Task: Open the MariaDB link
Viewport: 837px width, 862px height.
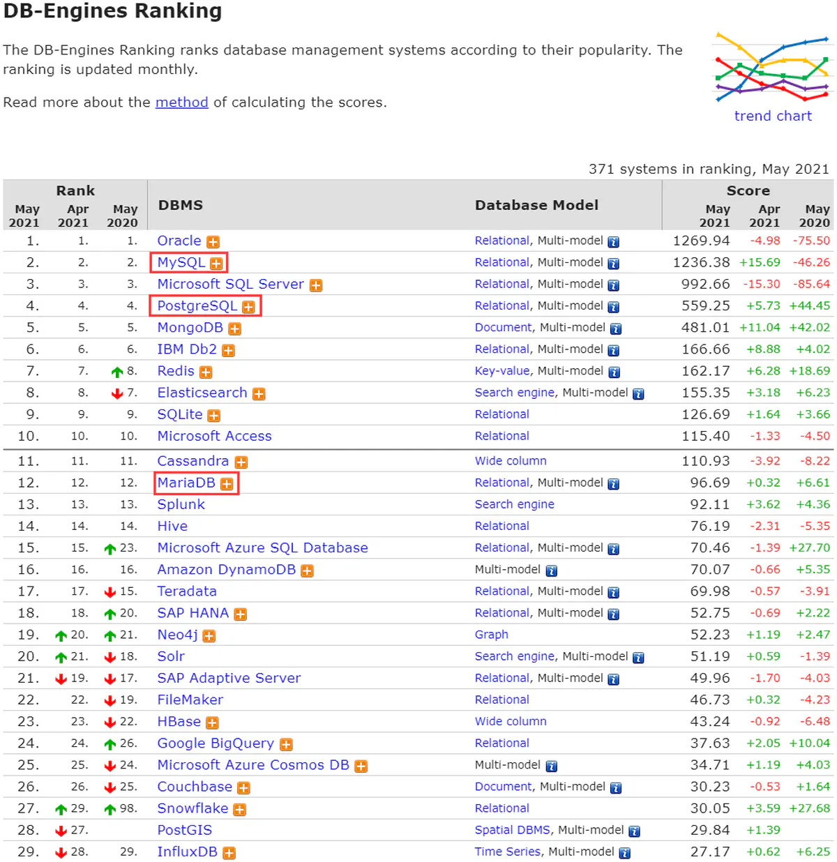Action: tap(186, 483)
